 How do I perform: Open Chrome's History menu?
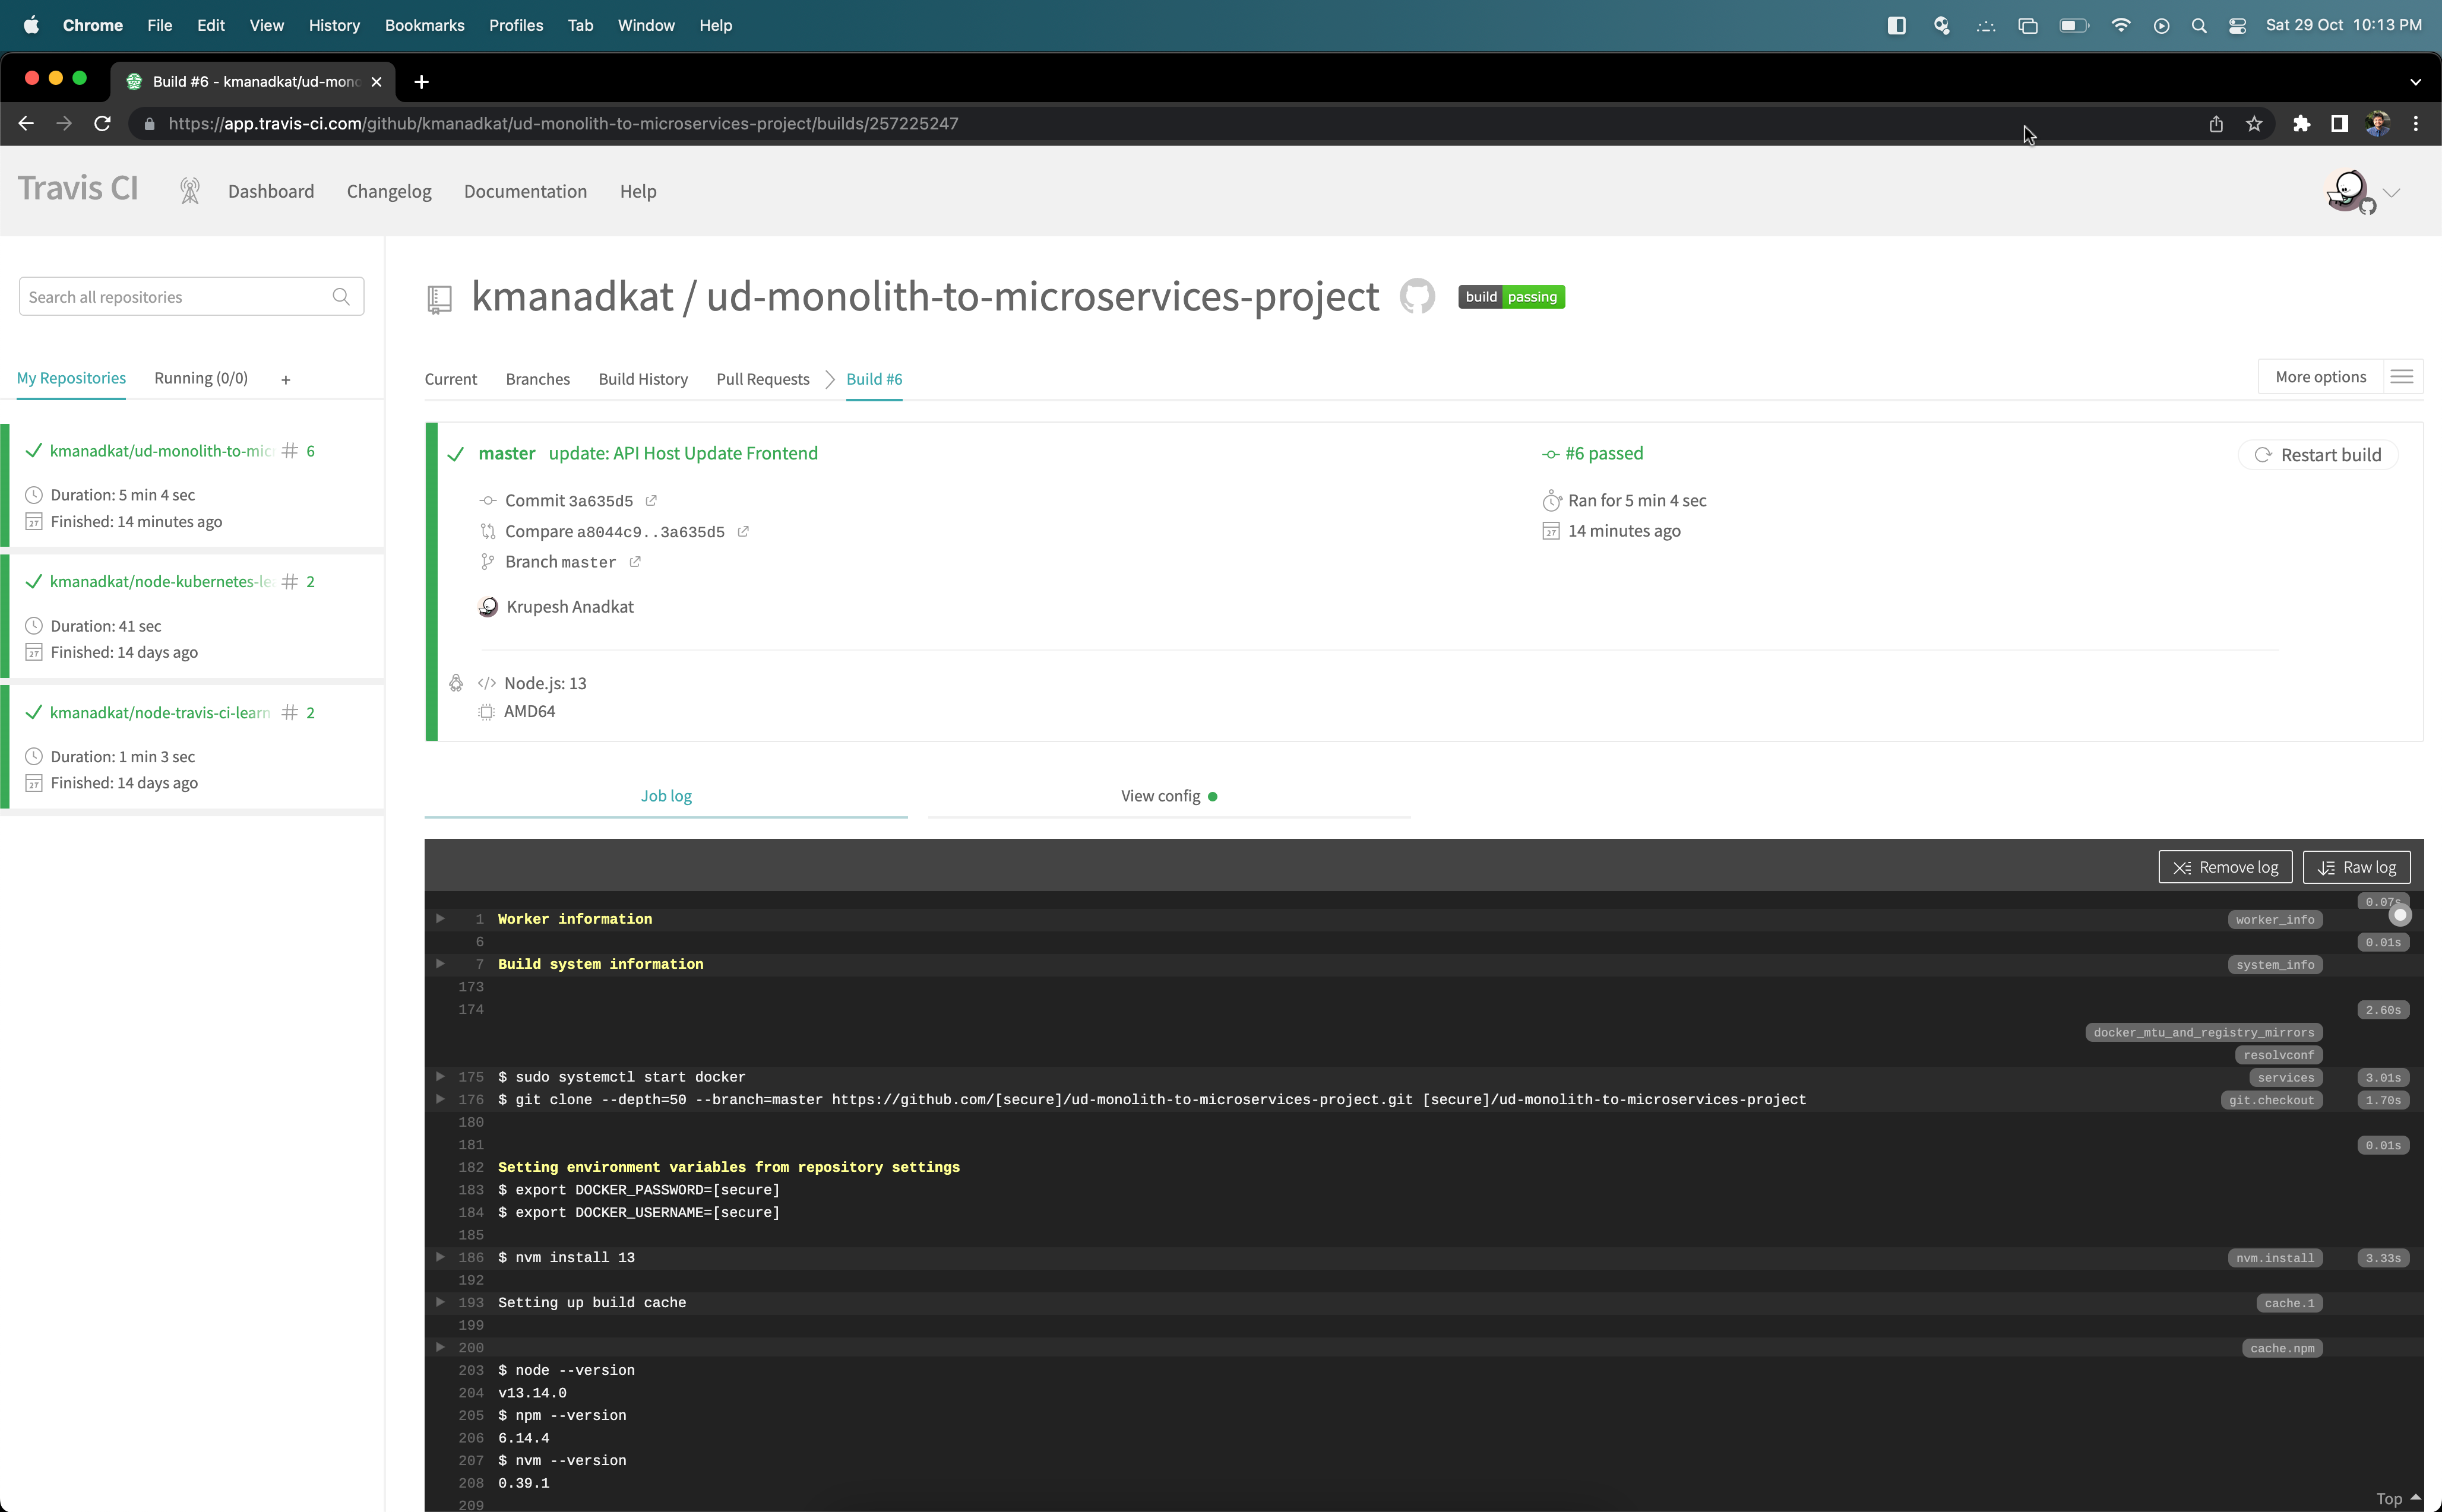click(334, 25)
